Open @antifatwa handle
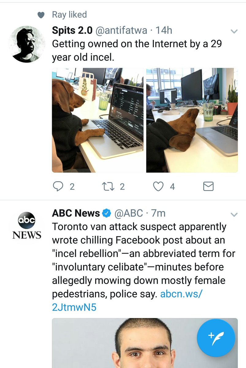Image resolution: width=246 pixels, height=368 pixels. click(121, 30)
